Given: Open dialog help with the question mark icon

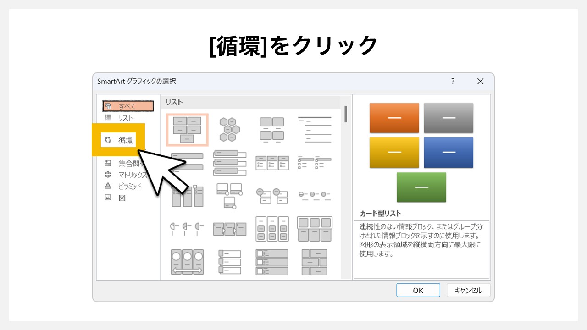Looking at the screenshot, I should 453,81.
